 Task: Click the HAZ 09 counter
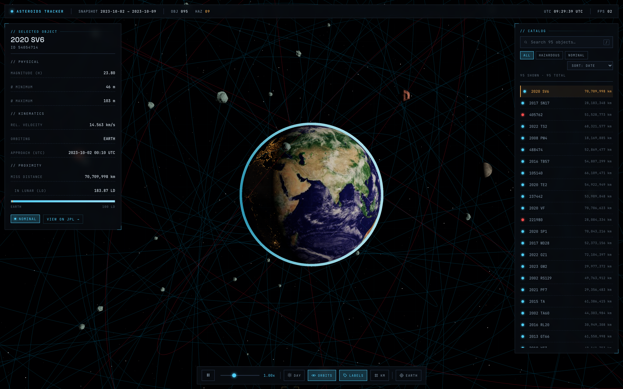coord(203,12)
